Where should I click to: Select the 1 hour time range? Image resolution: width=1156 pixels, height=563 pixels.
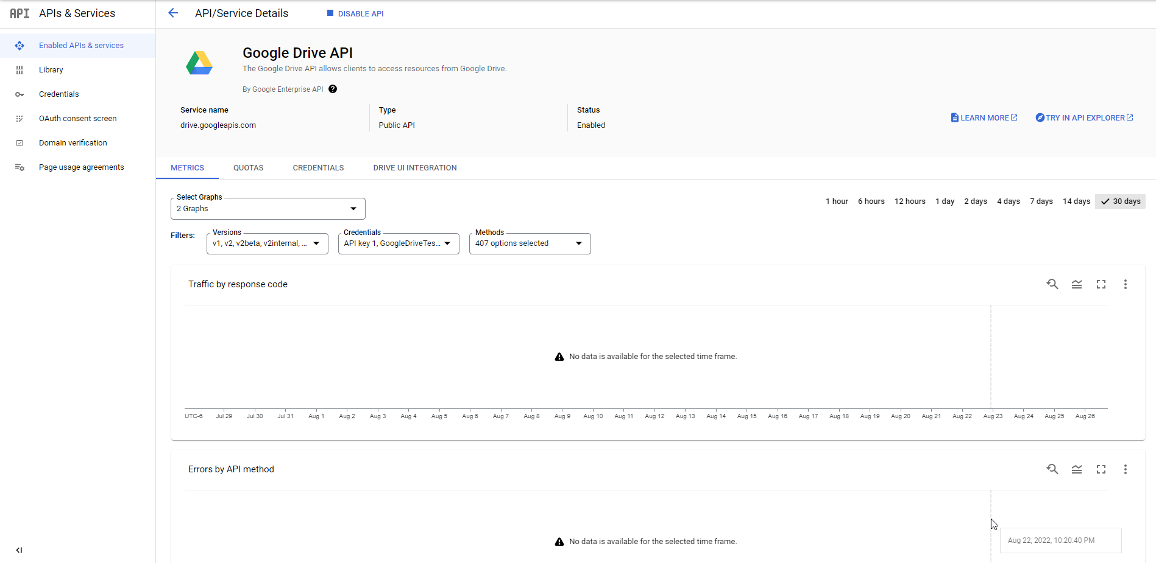[x=837, y=201]
